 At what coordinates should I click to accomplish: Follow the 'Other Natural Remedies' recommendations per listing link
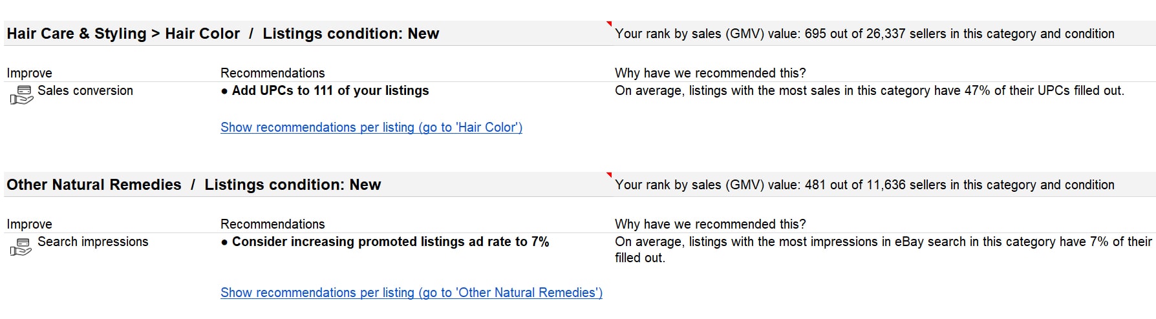(x=411, y=293)
